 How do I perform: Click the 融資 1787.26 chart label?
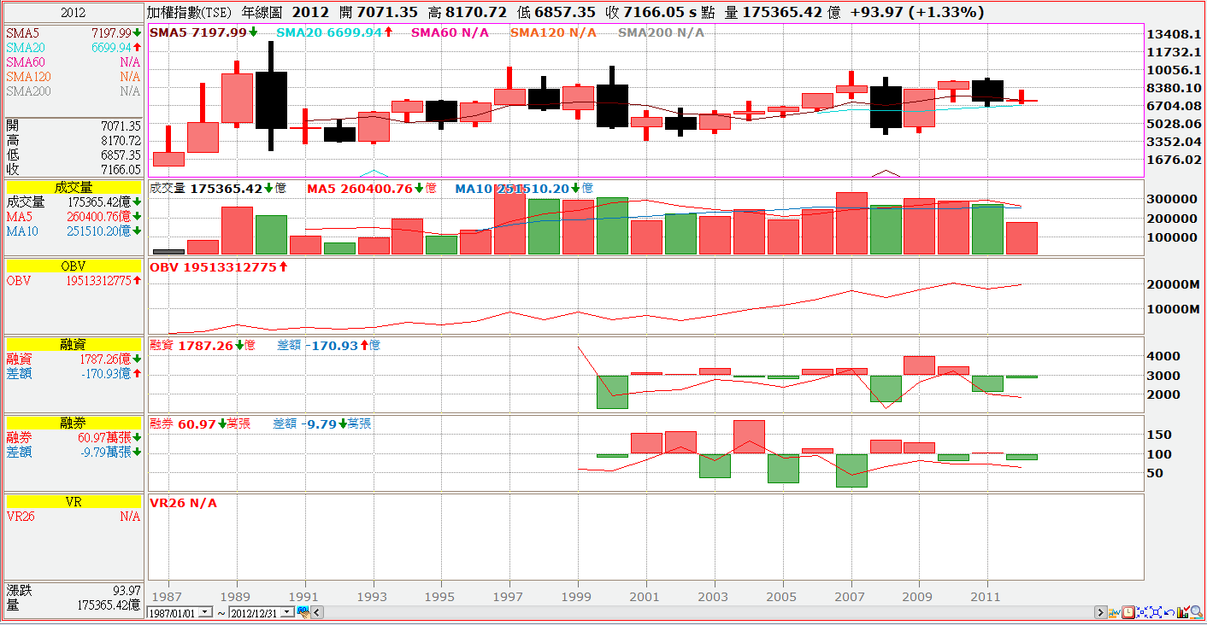[x=203, y=346]
